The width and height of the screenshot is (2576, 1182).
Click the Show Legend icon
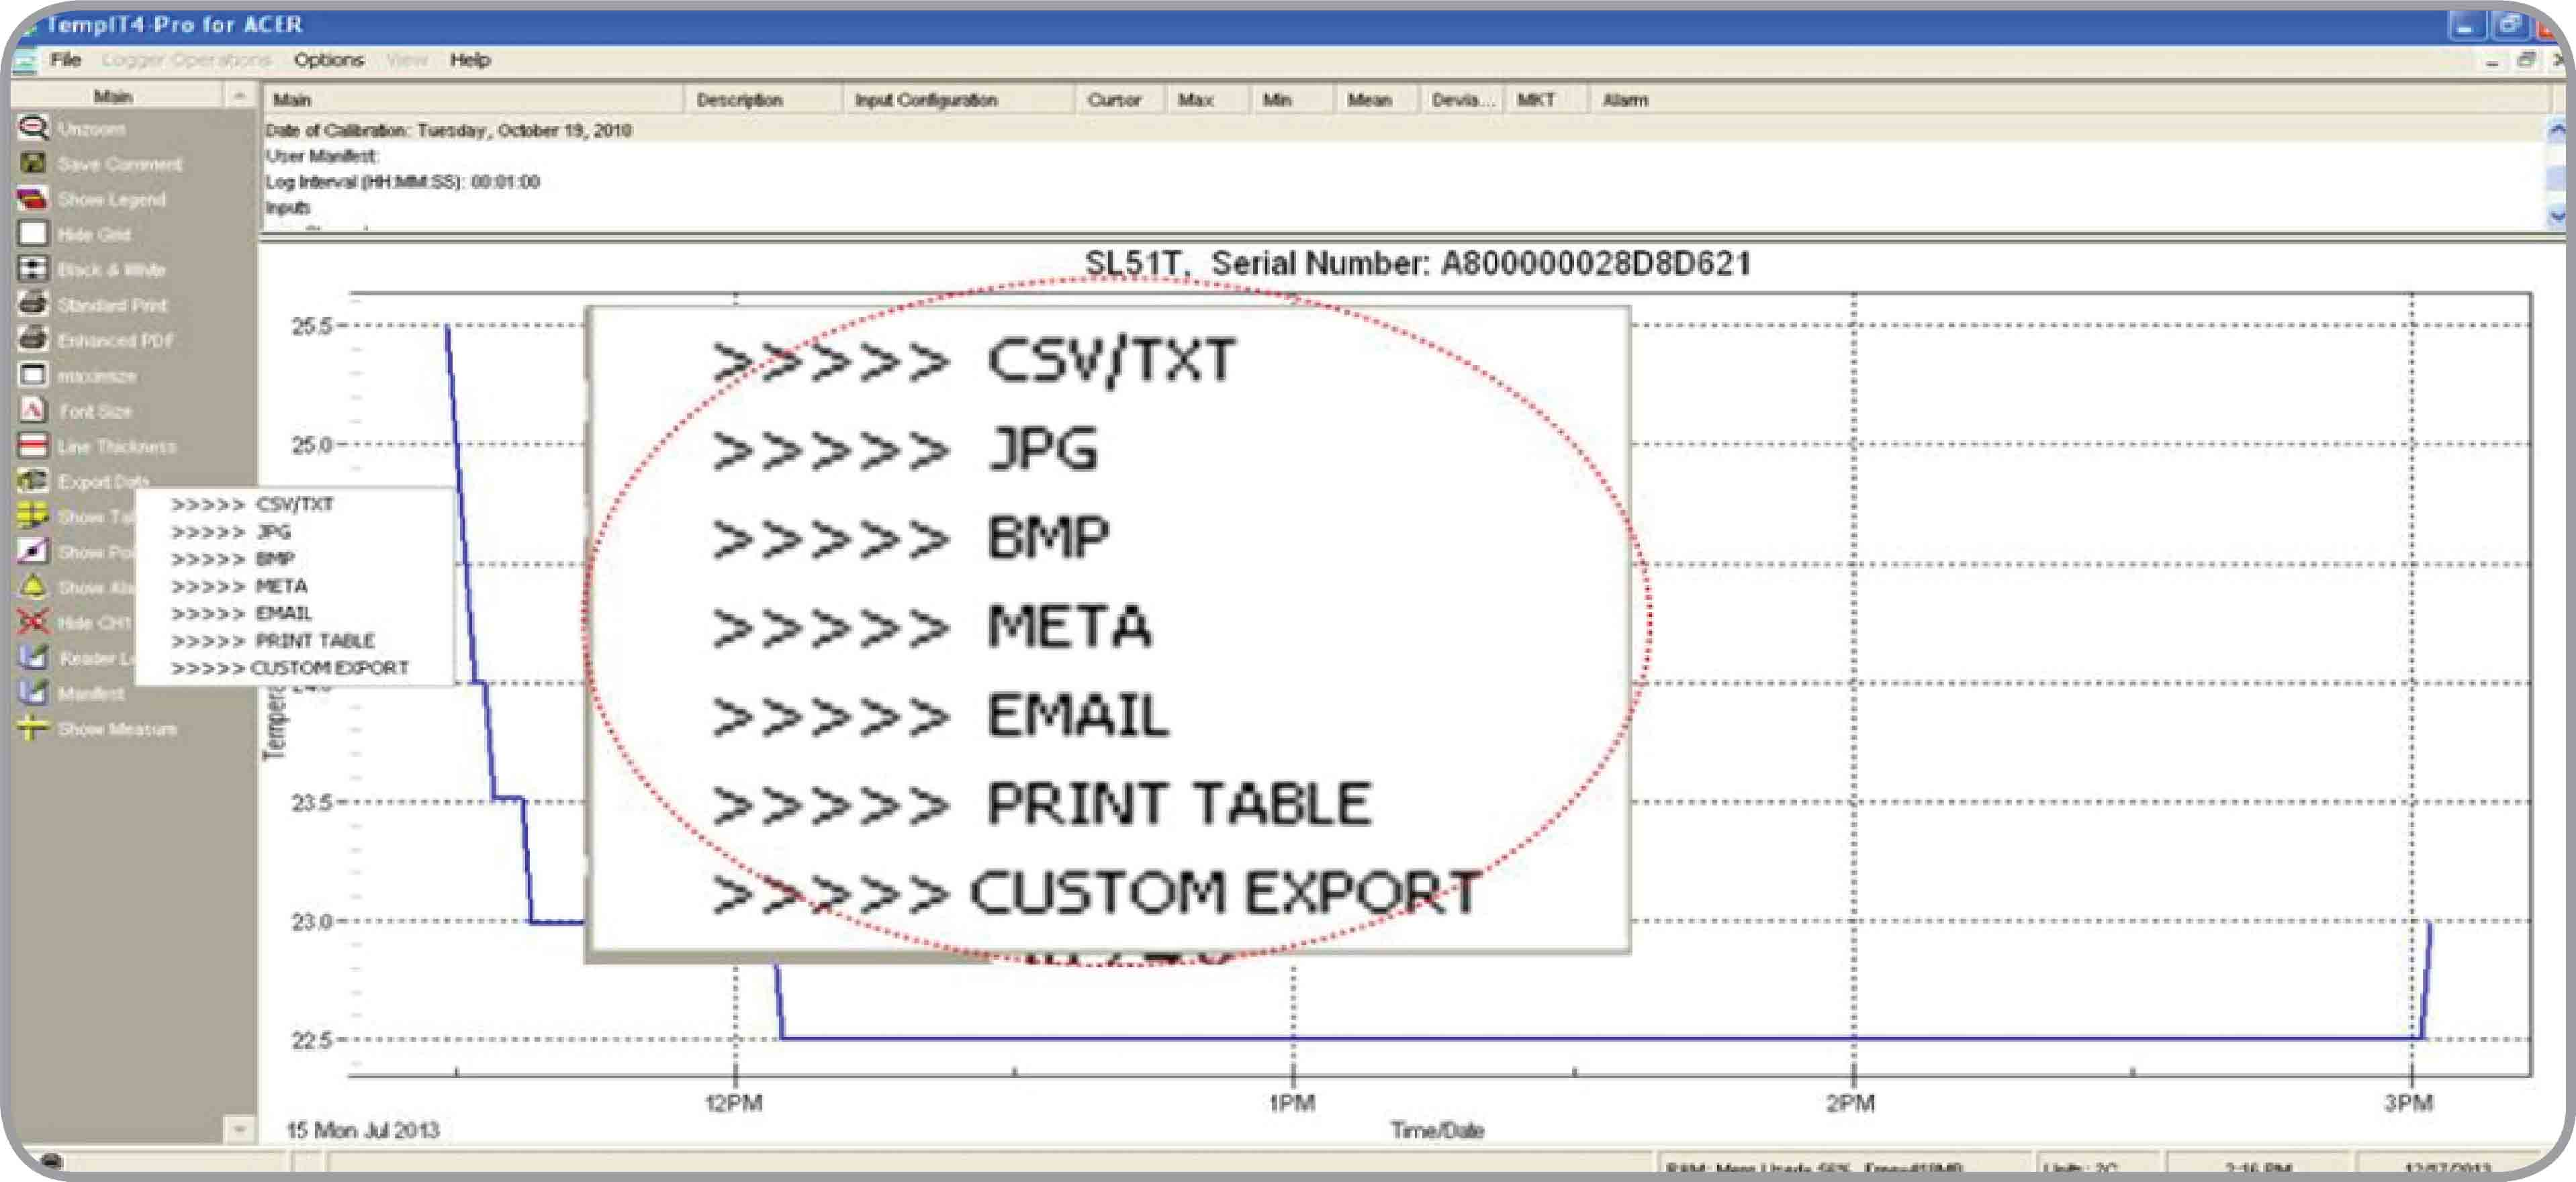(33, 198)
